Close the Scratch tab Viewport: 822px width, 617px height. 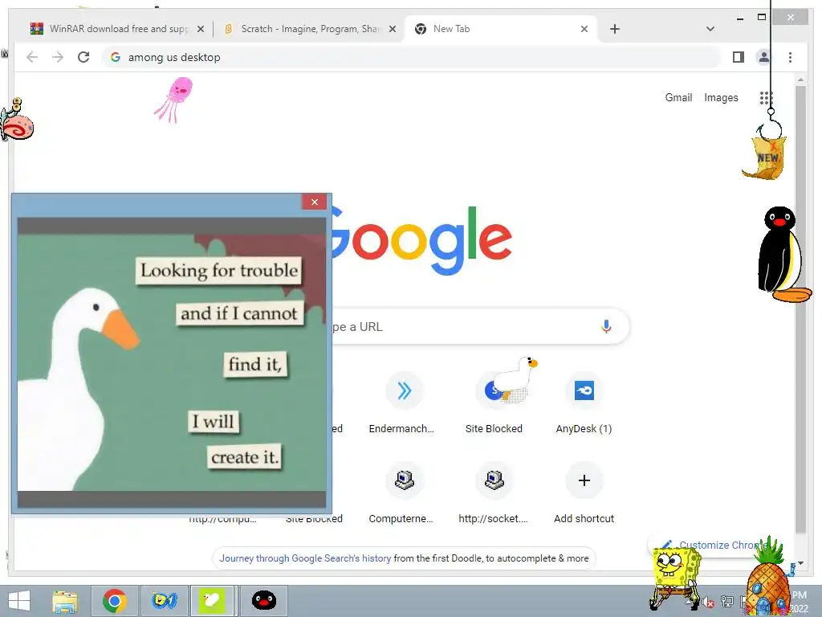[392, 30]
